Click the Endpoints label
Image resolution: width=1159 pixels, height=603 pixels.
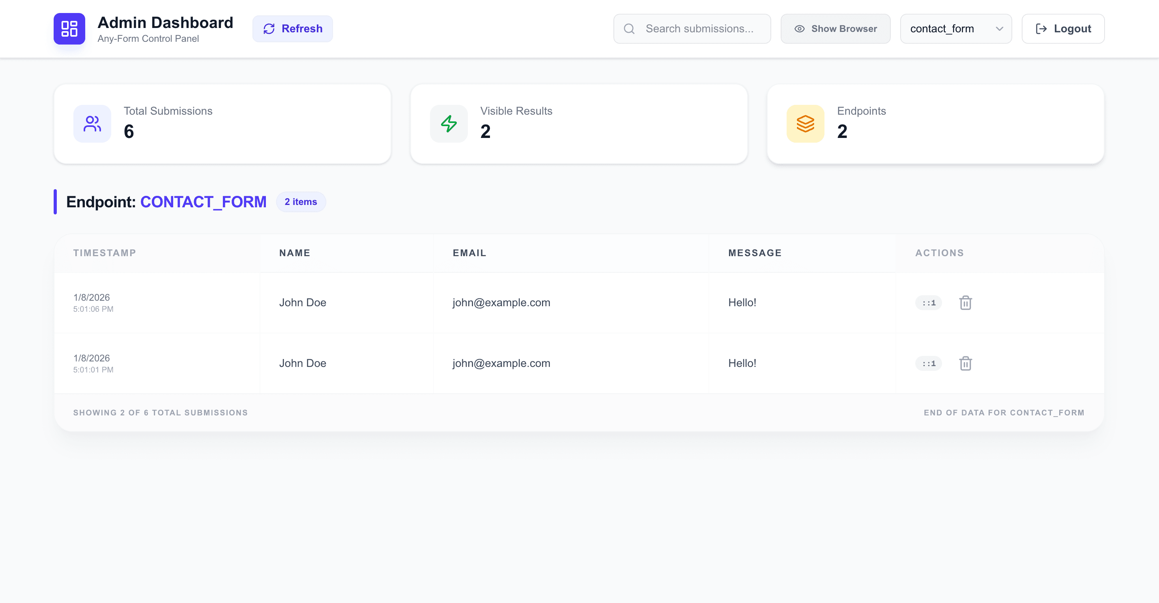(862, 111)
